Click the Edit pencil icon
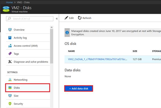161x108 pixels. coord(67,18)
